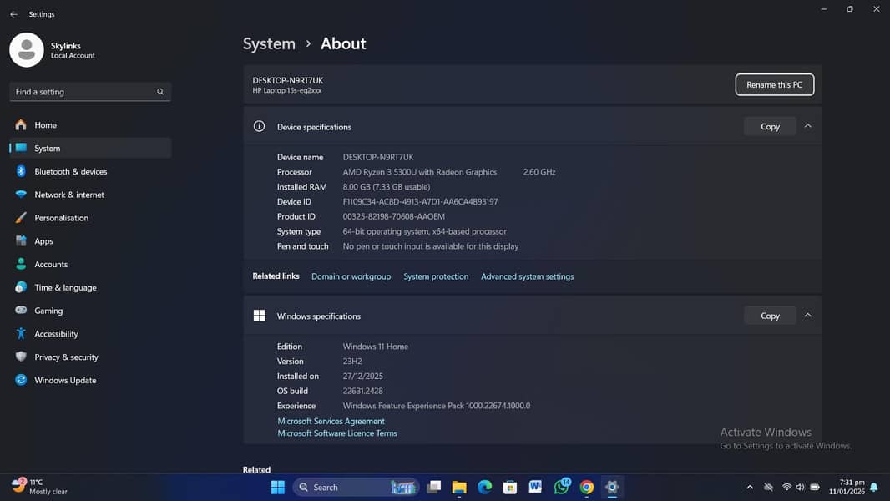
Task: Collapse the Device specifications section
Action: [x=807, y=126]
